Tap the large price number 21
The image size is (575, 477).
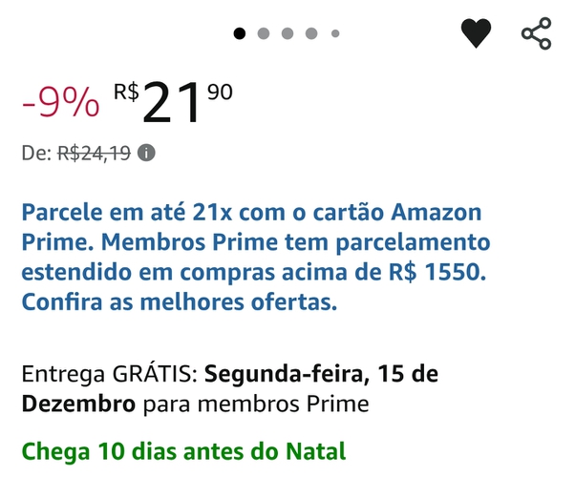click(172, 104)
